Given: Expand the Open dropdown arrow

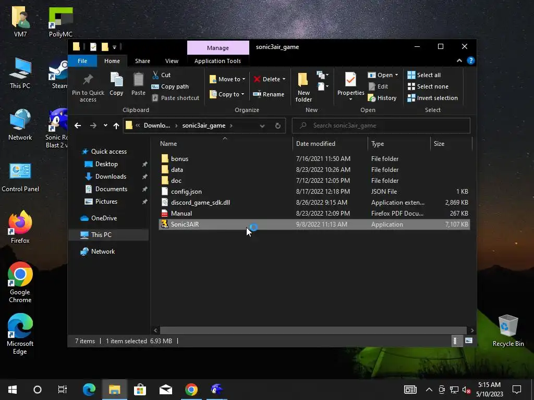Looking at the screenshot, I should coord(396,75).
